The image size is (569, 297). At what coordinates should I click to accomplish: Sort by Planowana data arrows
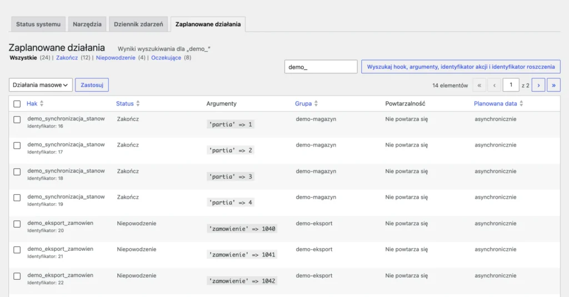[x=521, y=104]
